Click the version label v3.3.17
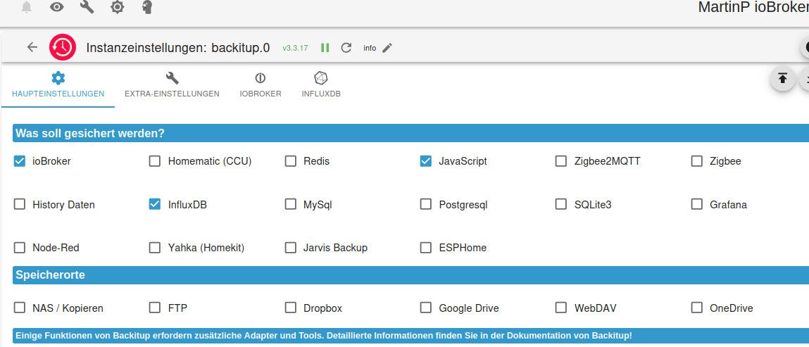 295,48
